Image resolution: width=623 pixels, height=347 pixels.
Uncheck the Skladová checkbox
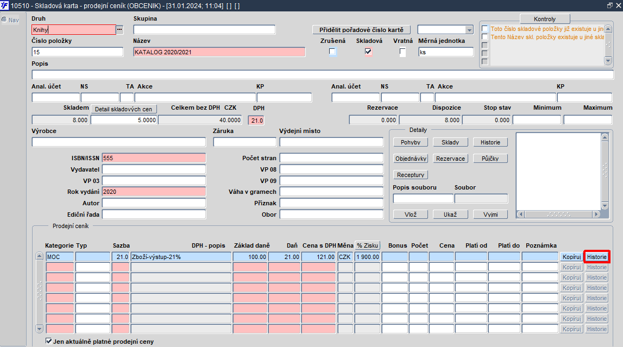[368, 52]
